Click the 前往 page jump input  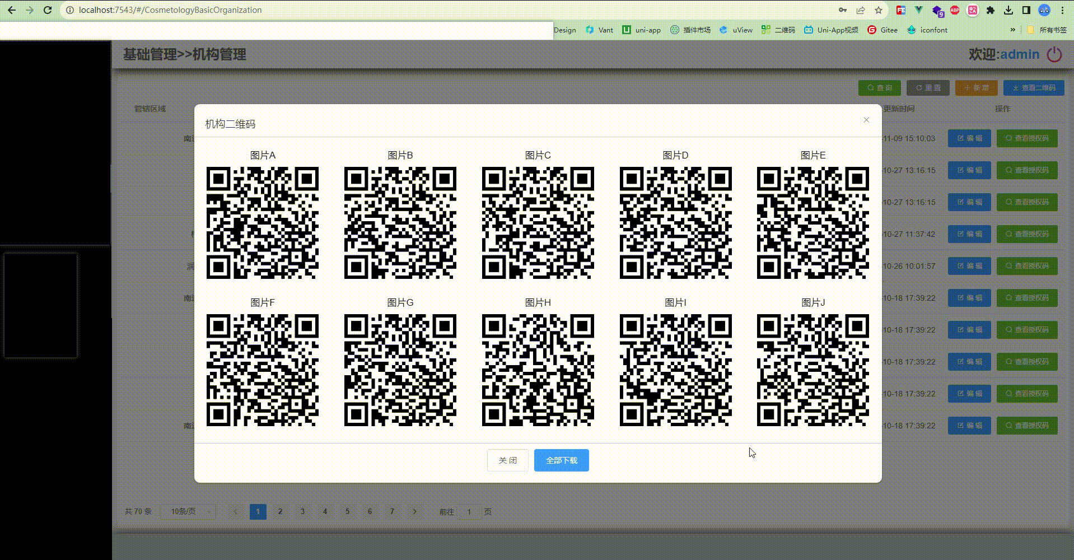click(469, 511)
